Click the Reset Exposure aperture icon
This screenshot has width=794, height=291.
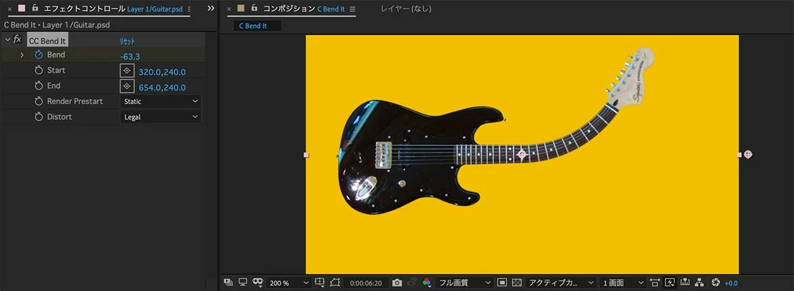716,282
